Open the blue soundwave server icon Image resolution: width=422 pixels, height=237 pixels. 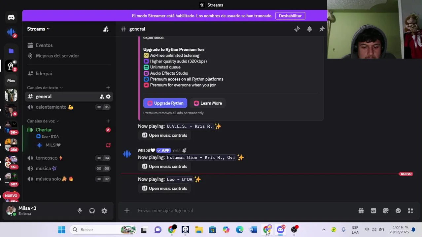[x=11, y=32]
